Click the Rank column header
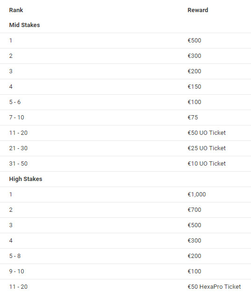251x299 pixels. coord(16,10)
